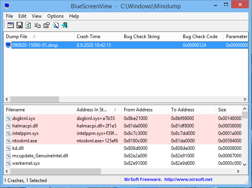Sort crashes by Dump File column header
This screenshot has width=252, height=188.
click(19, 37)
